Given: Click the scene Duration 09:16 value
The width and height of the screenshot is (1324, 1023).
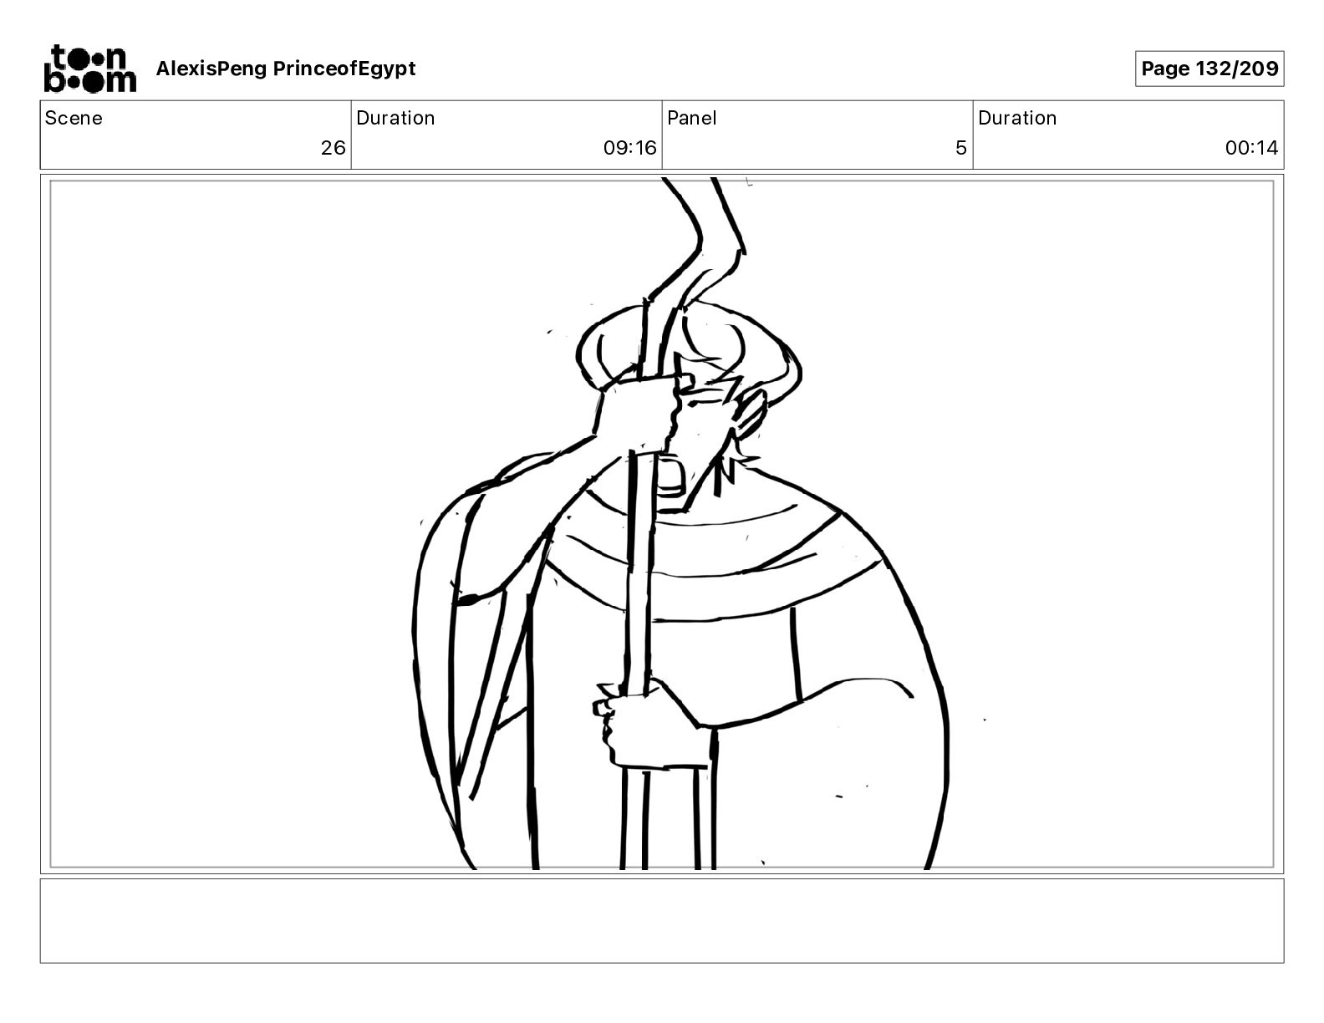Looking at the screenshot, I should [630, 148].
